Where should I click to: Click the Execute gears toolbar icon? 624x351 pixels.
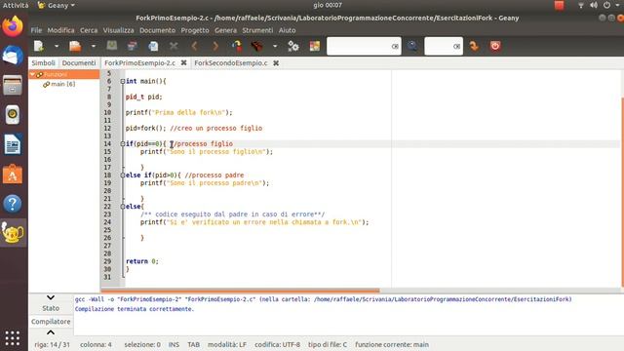(x=293, y=46)
